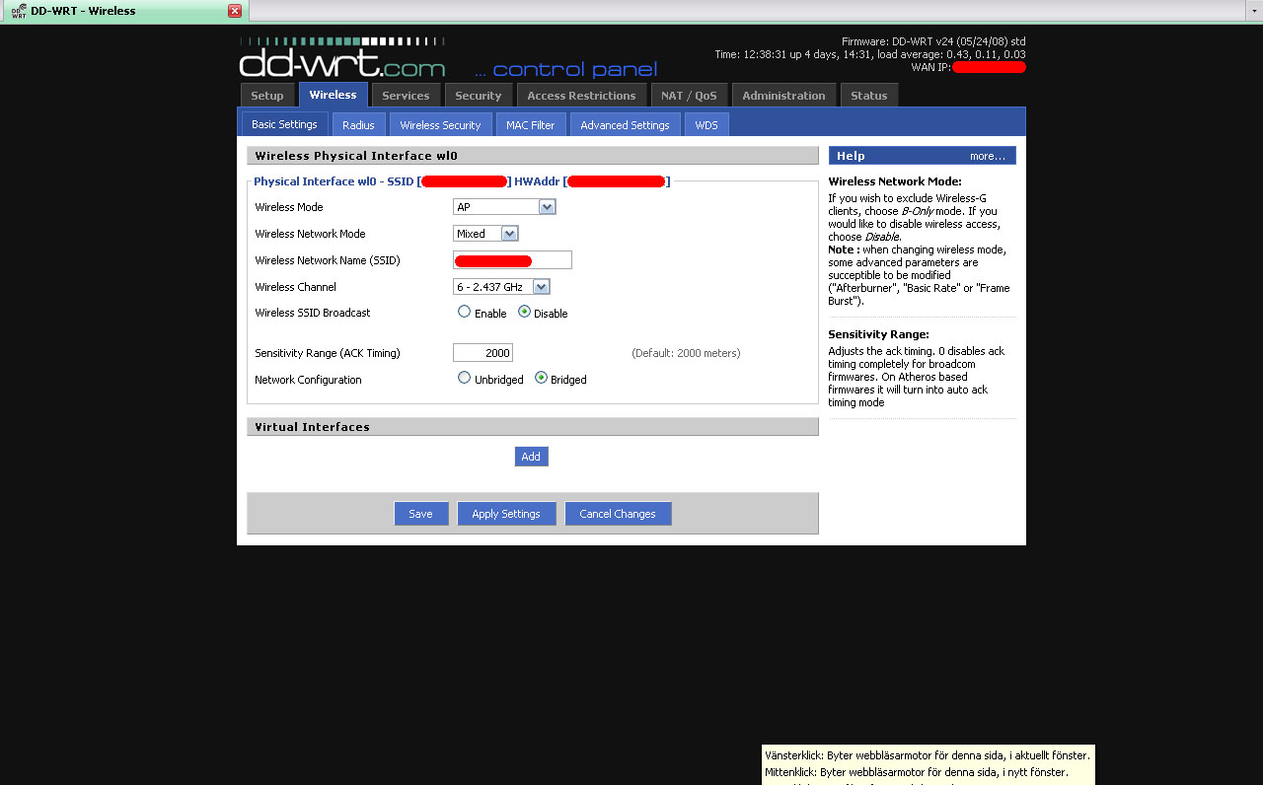Image resolution: width=1263 pixels, height=785 pixels.
Task: Open the Access Restrictions tab
Action: (581, 96)
